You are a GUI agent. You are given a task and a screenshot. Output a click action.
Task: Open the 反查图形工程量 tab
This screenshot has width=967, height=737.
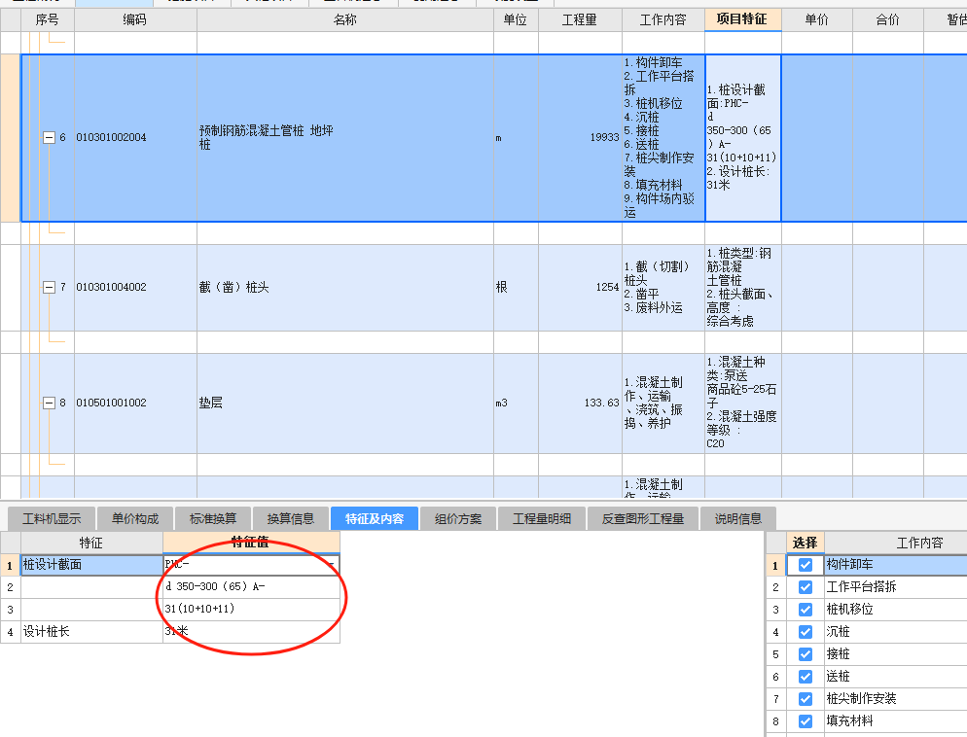[x=643, y=519]
